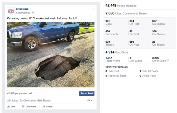Click the 1 Hide All Posts stat
The width and height of the screenshot is (177, 113).
149,71
